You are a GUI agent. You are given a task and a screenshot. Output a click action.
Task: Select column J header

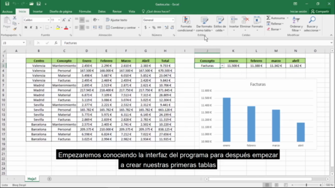(207, 51)
